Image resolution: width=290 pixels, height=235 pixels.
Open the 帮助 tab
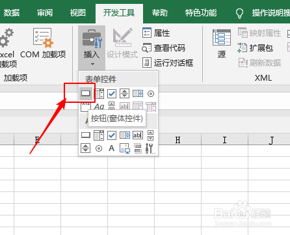[x=160, y=13]
